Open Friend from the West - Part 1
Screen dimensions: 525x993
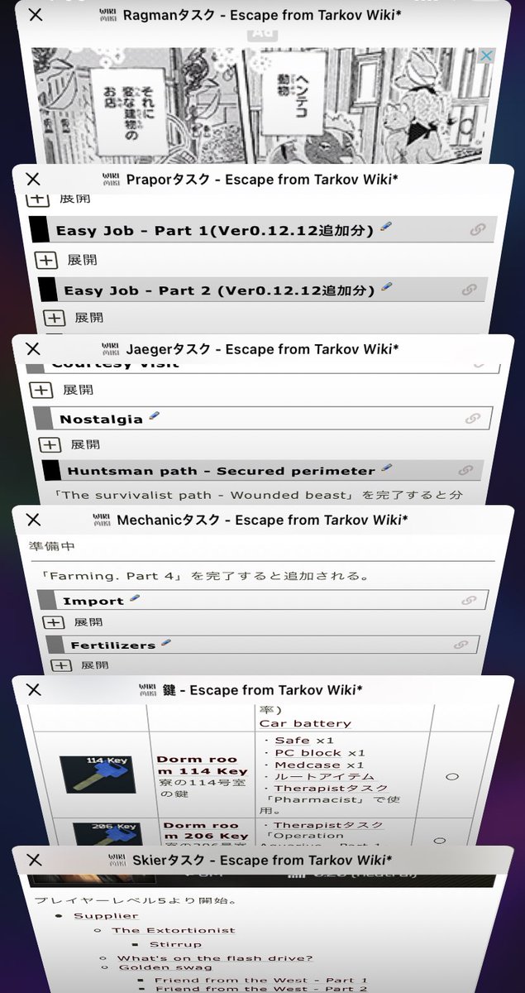(x=260, y=981)
